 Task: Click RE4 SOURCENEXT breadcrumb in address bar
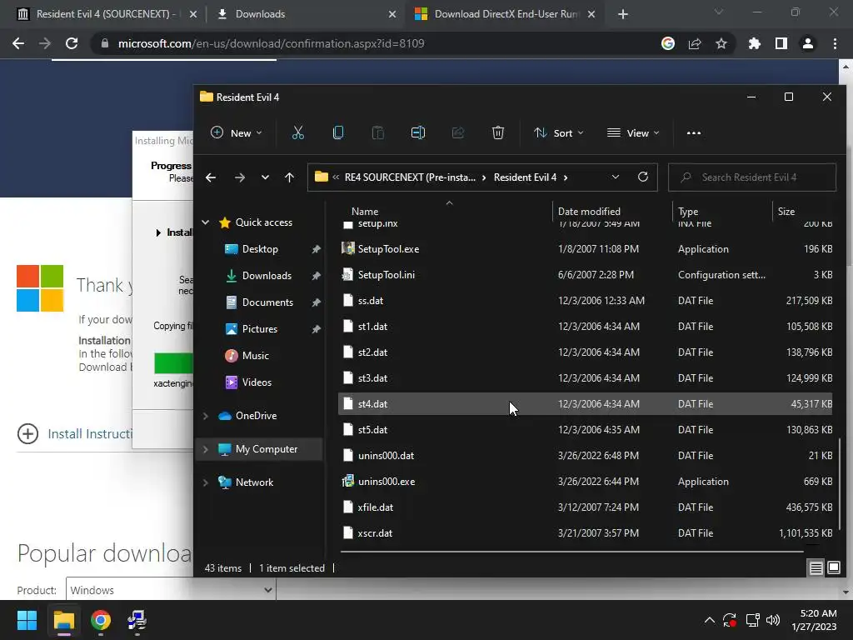click(x=410, y=177)
